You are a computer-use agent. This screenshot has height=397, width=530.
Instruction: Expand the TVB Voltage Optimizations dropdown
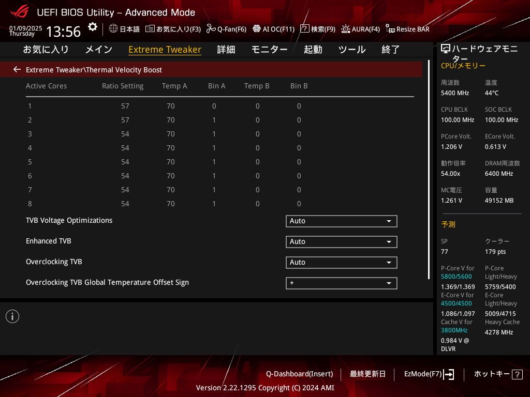[x=341, y=221]
